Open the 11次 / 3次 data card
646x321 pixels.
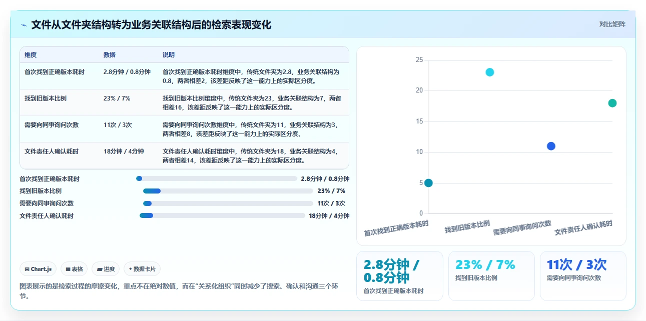point(583,276)
